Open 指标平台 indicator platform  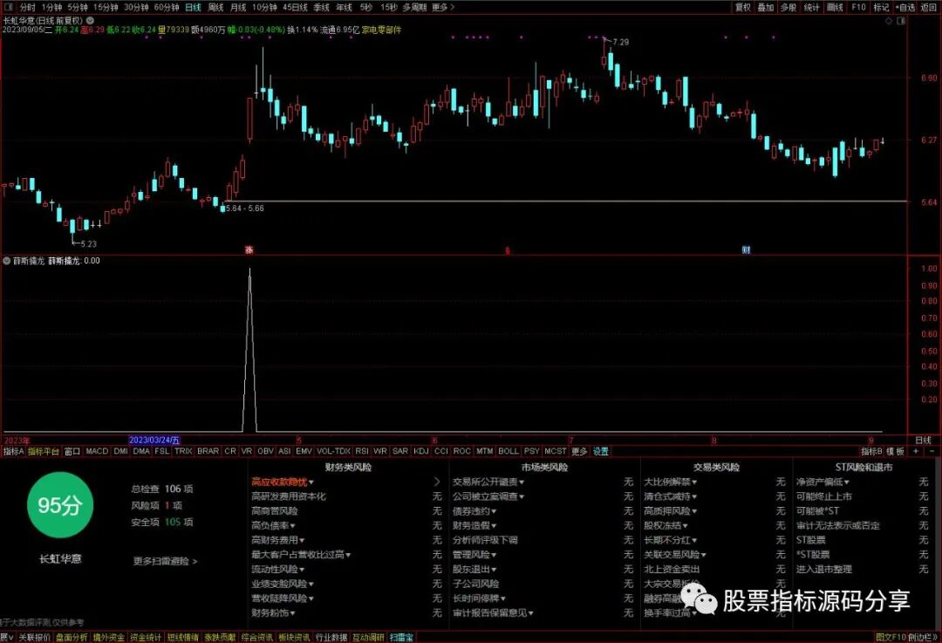tap(44, 451)
